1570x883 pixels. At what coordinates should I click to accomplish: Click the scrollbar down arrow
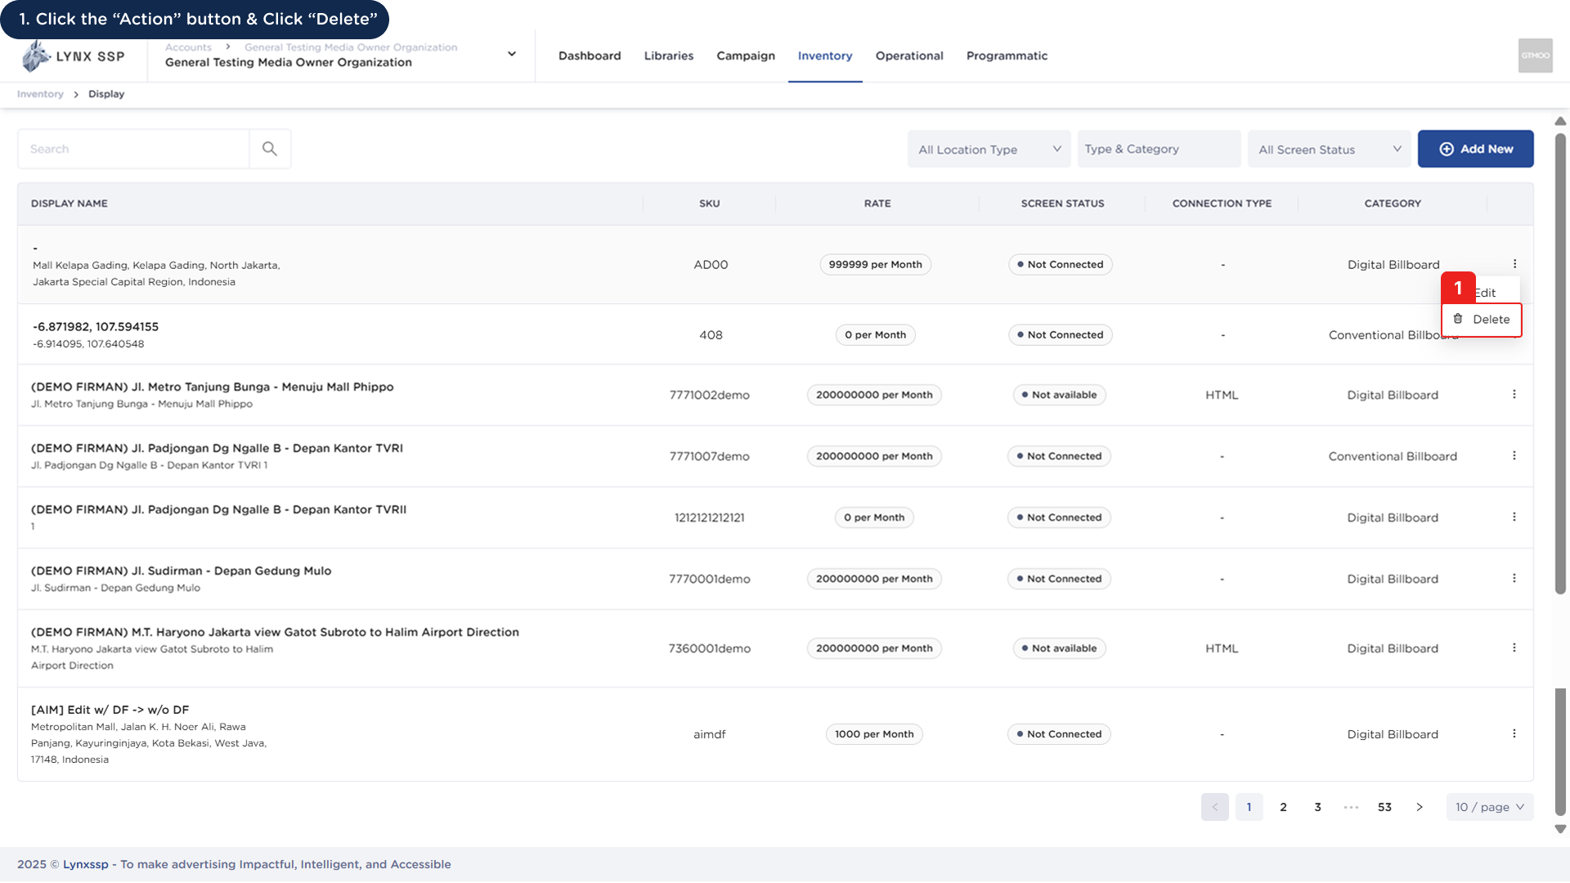(1560, 829)
